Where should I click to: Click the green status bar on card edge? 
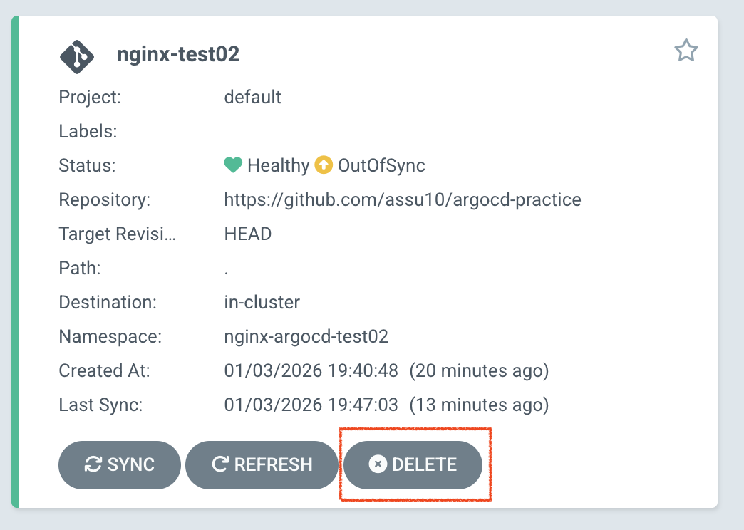click(x=15, y=262)
